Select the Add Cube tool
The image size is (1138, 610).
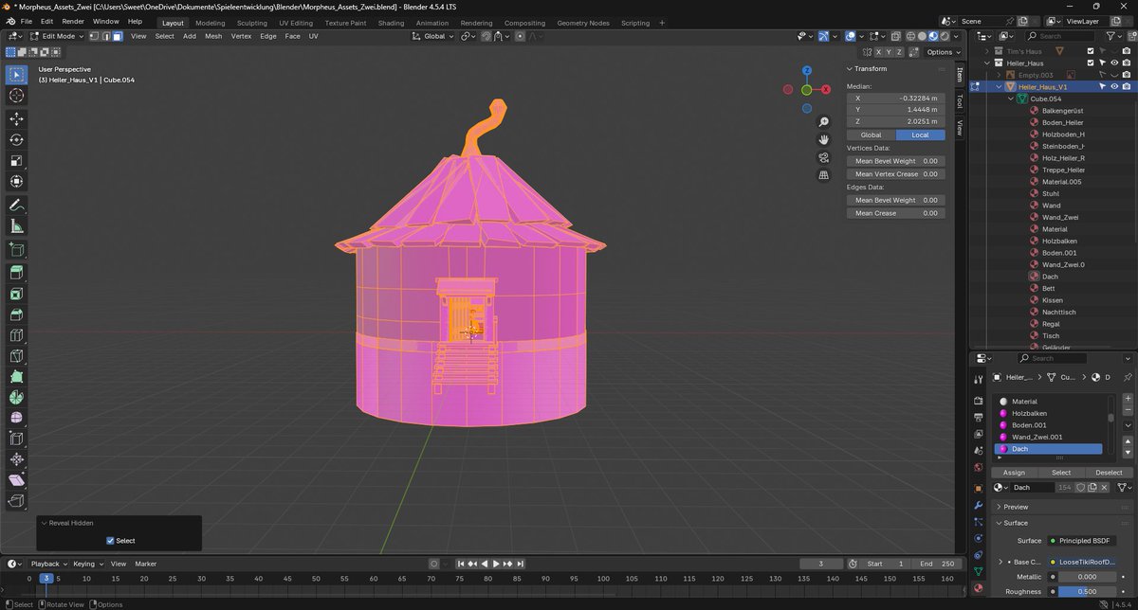pos(17,249)
